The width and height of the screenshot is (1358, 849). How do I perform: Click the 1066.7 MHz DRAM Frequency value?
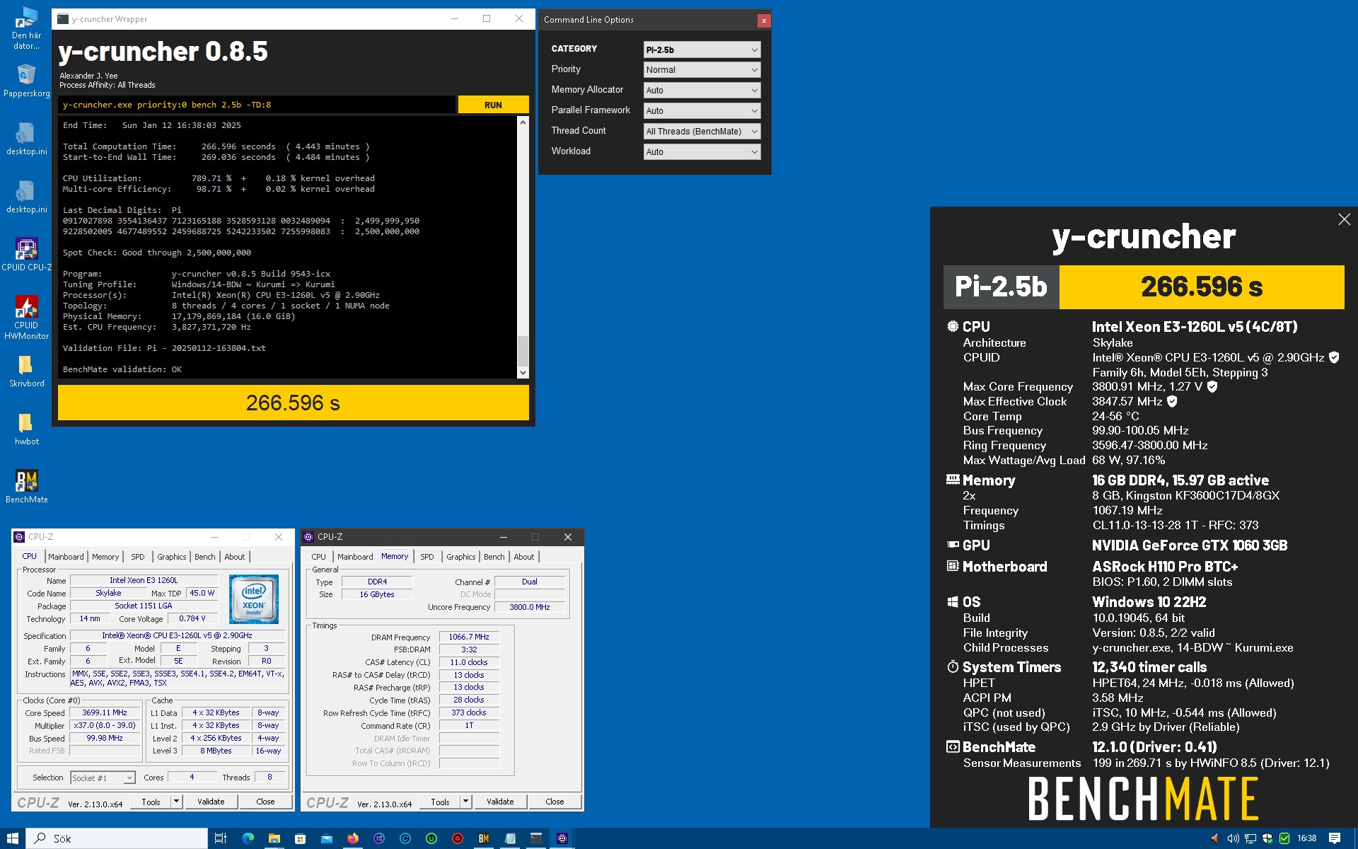click(469, 637)
